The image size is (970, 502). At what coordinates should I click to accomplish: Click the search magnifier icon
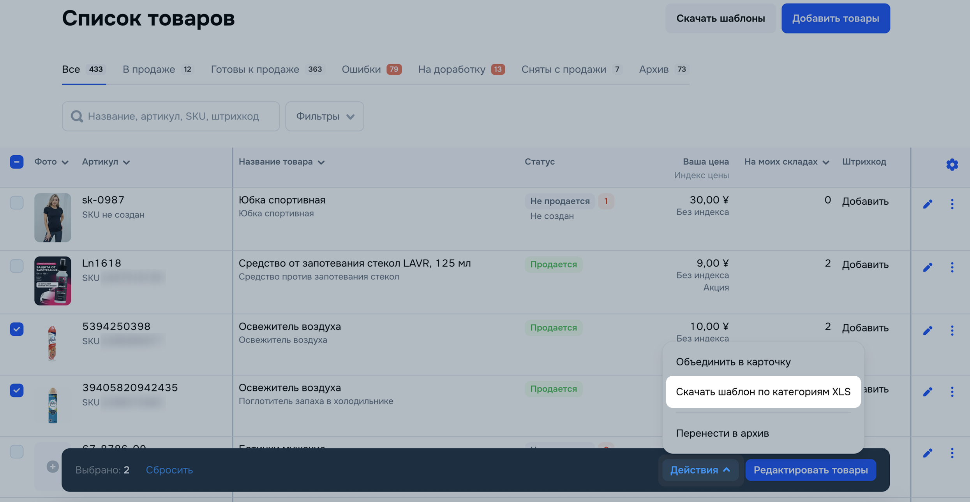click(x=77, y=116)
